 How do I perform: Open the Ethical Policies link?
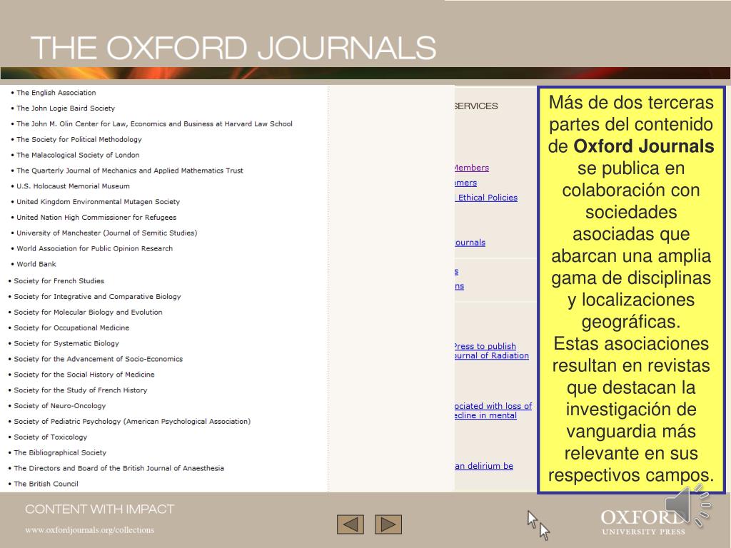[x=487, y=198]
